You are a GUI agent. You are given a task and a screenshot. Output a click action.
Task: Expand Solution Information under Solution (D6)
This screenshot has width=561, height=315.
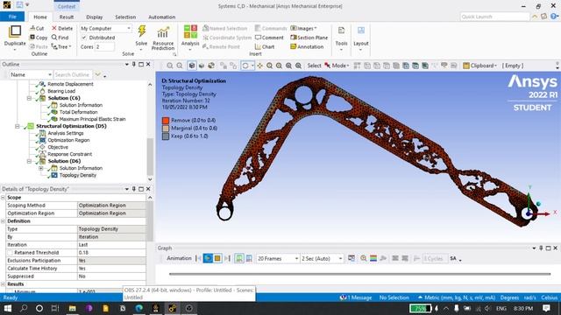coord(41,168)
